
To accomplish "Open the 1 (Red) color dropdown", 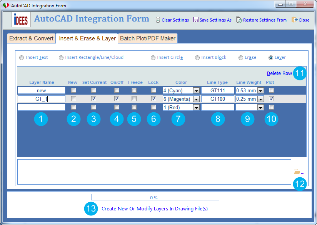I will [x=196, y=108].
